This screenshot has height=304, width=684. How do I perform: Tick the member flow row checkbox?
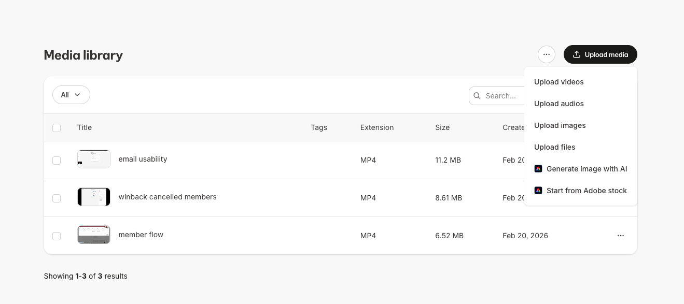tap(57, 236)
